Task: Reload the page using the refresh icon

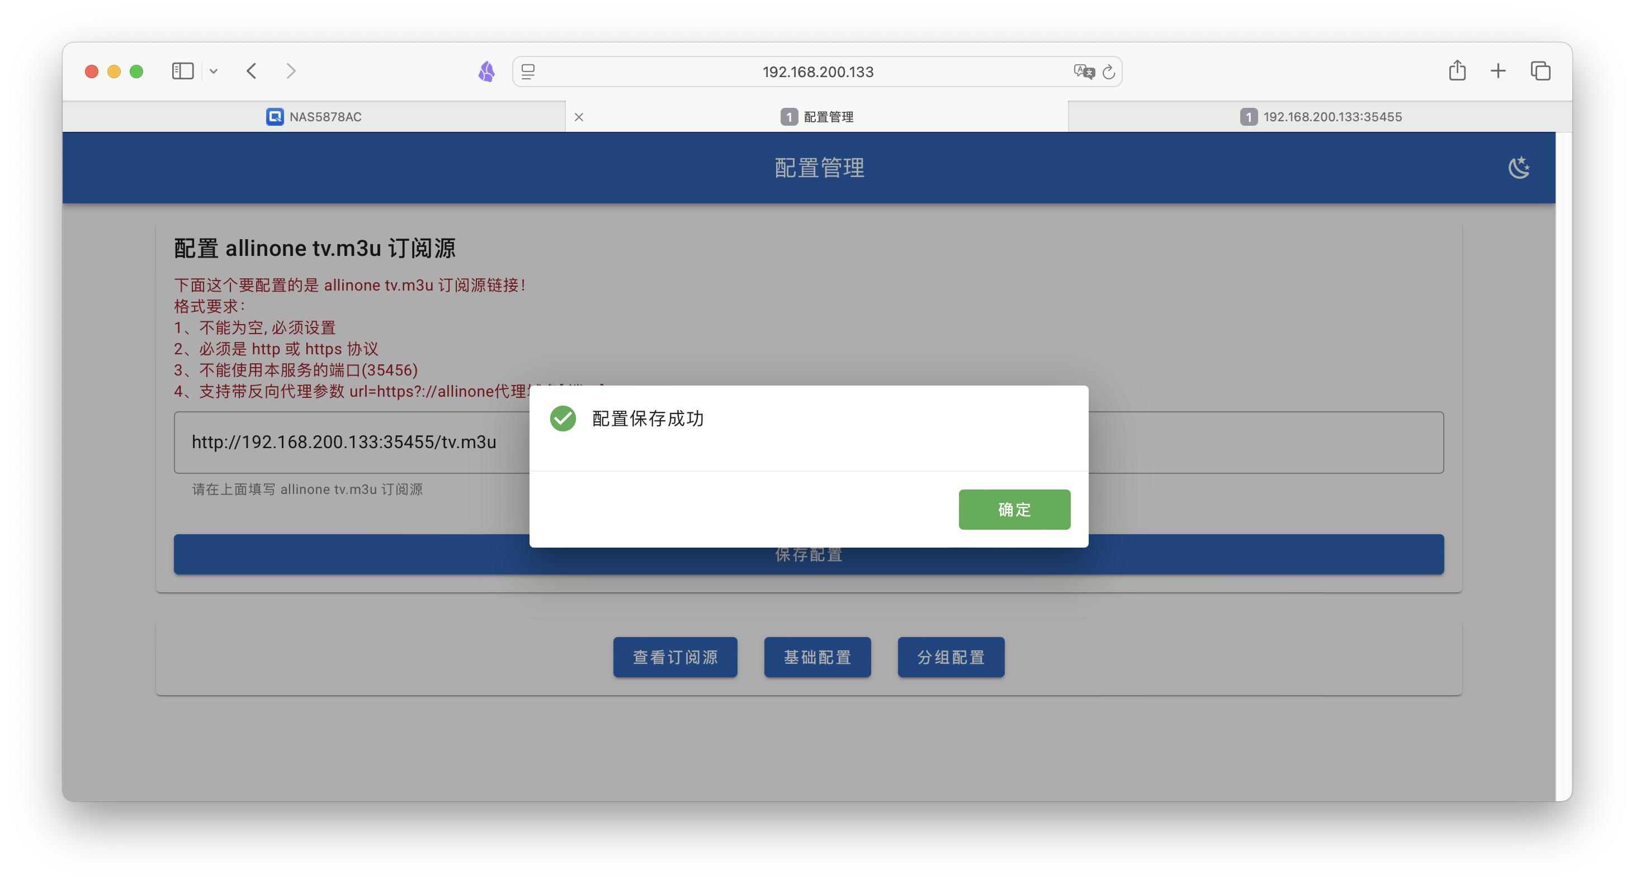Action: coord(1108,71)
